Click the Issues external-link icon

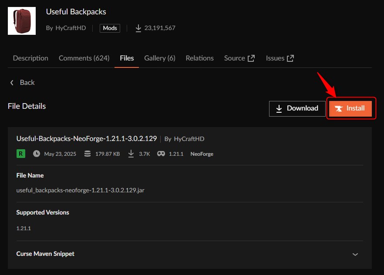290,58
